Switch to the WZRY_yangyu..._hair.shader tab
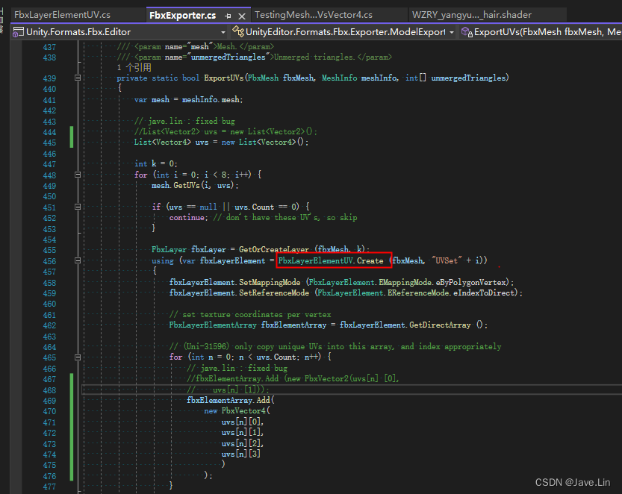 (472, 15)
